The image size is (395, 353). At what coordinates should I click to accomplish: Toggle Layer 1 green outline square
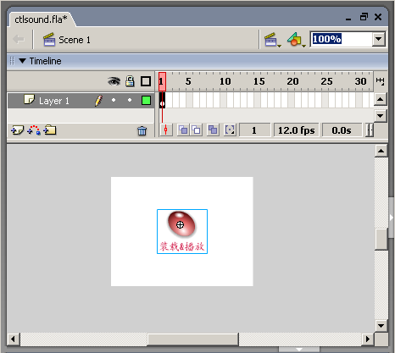click(x=146, y=100)
